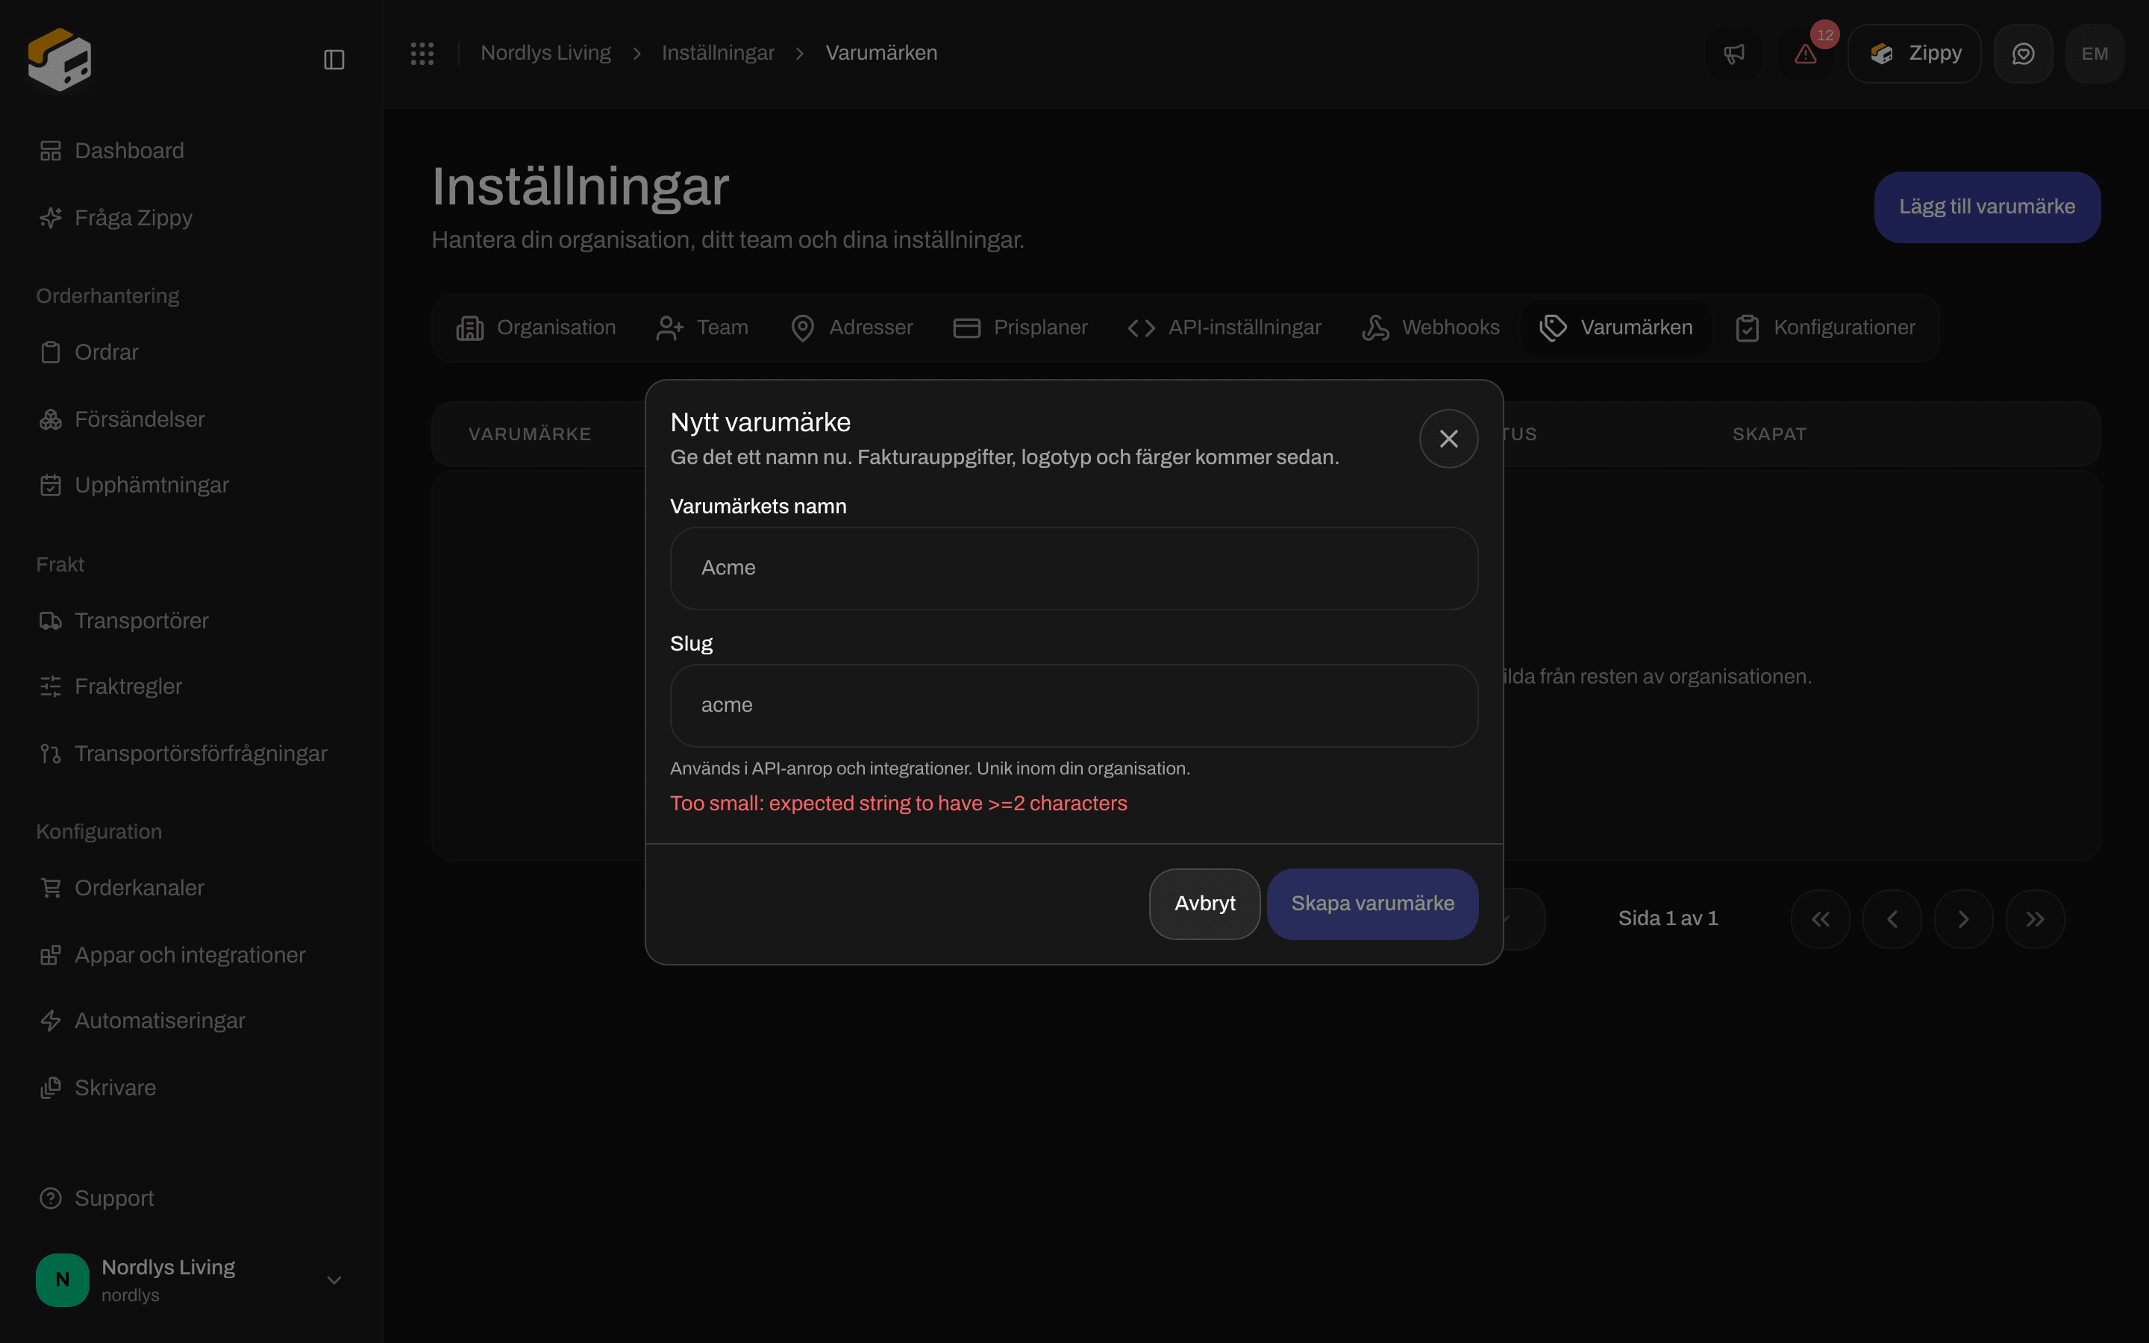Open Ordrar in the sidebar
The image size is (2149, 1343).
click(89, 353)
